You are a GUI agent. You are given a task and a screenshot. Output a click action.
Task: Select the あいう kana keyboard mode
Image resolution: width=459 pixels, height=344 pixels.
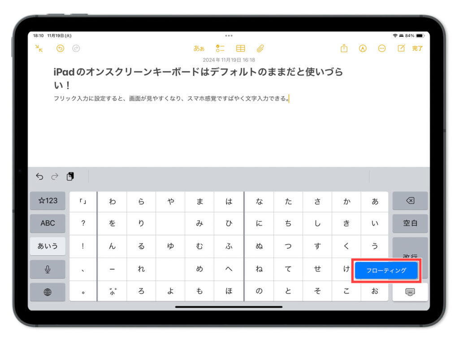[x=48, y=246]
